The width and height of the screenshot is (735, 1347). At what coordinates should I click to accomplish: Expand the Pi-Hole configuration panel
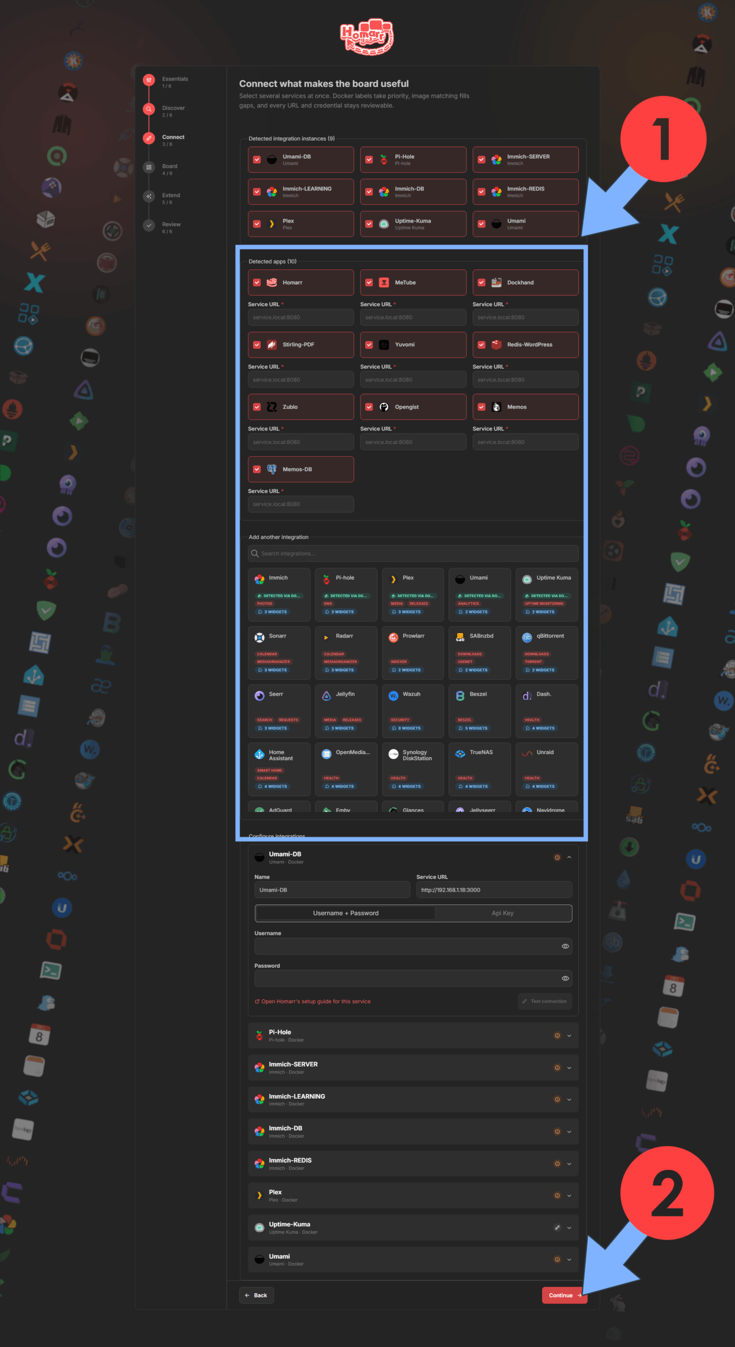pos(569,1036)
